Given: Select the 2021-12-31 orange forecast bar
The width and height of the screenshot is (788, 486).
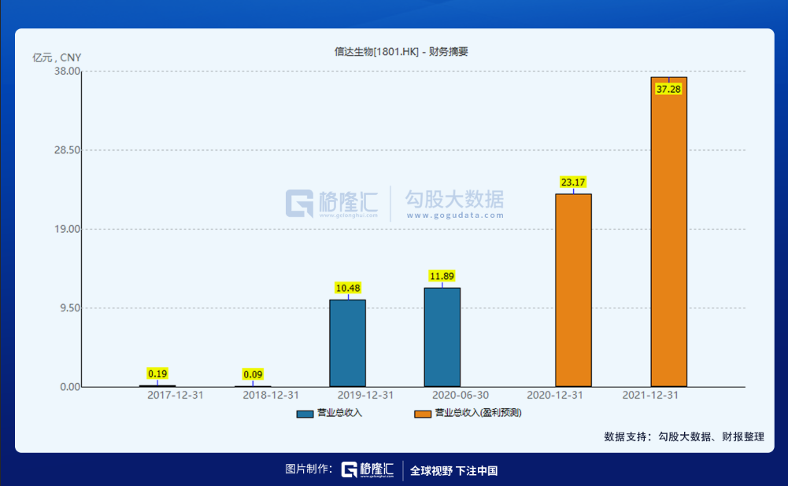Looking at the screenshot, I should 669,232.
